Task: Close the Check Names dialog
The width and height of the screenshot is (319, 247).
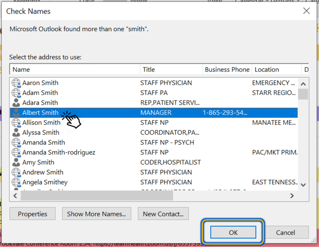Action: click(x=307, y=11)
